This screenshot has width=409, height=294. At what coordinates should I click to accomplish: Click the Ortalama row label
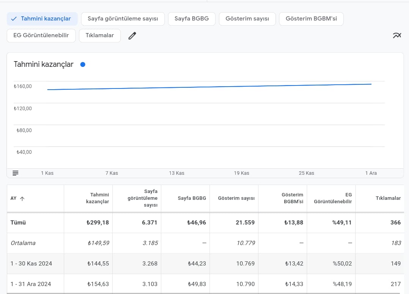click(23, 243)
